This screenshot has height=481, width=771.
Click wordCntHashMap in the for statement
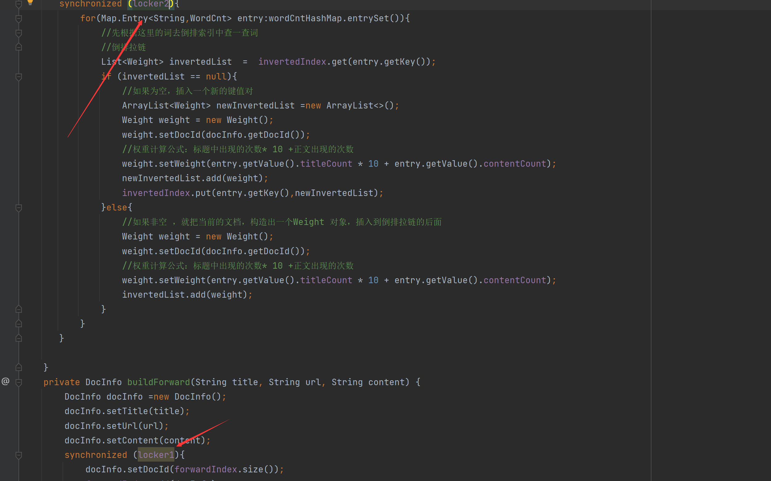305,18
